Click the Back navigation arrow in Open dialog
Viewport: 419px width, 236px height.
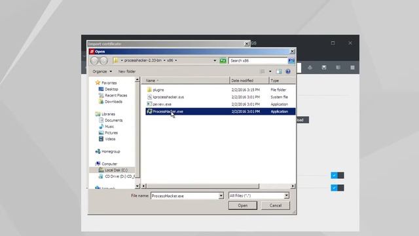coord(94,61)
